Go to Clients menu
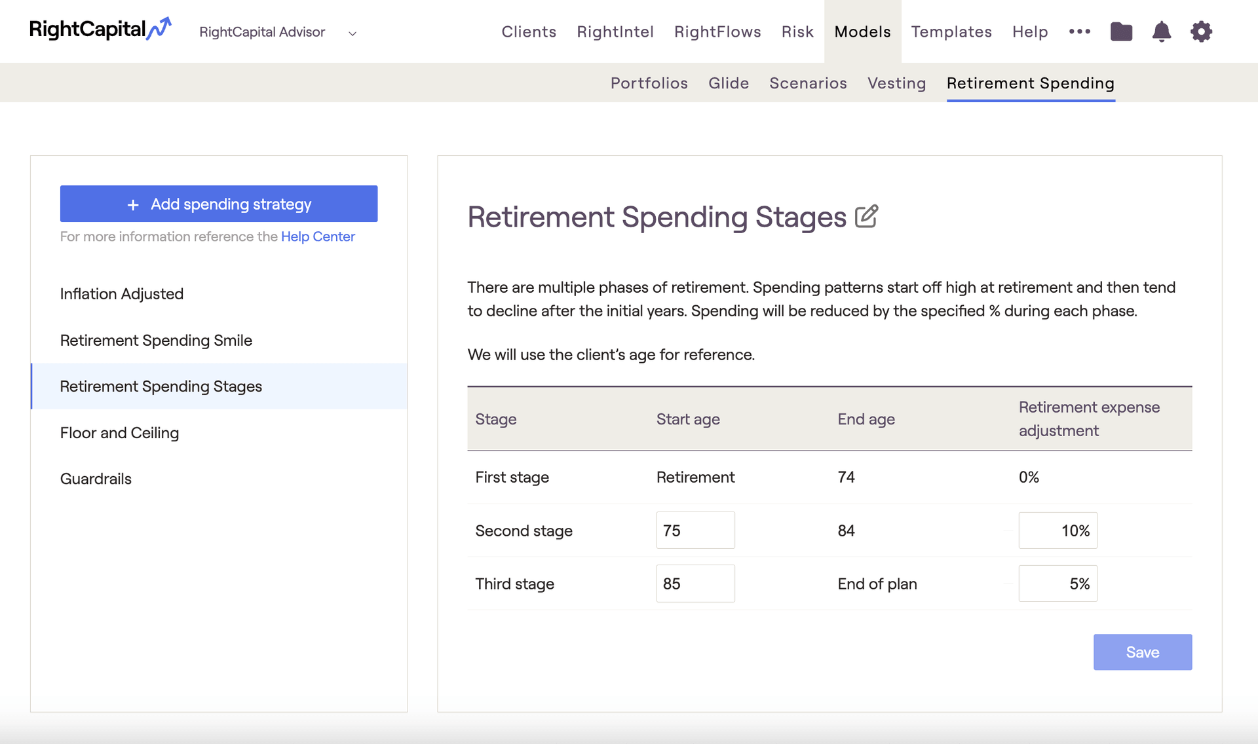The image size is (1258, 744). pyautogui.click(x=529, y=31)
